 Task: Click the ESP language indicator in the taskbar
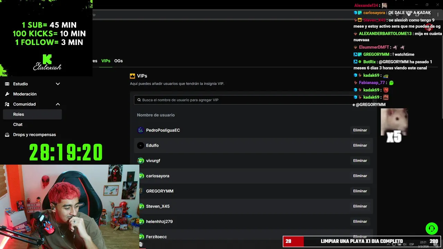click(x=412, y=244)
